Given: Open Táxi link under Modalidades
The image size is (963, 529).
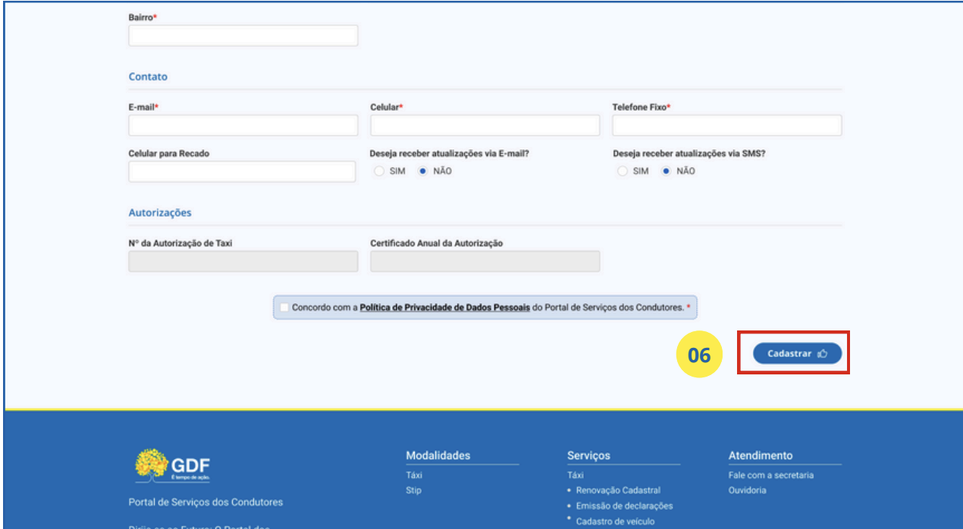Looking at the screenshot, I should [414, 475].
